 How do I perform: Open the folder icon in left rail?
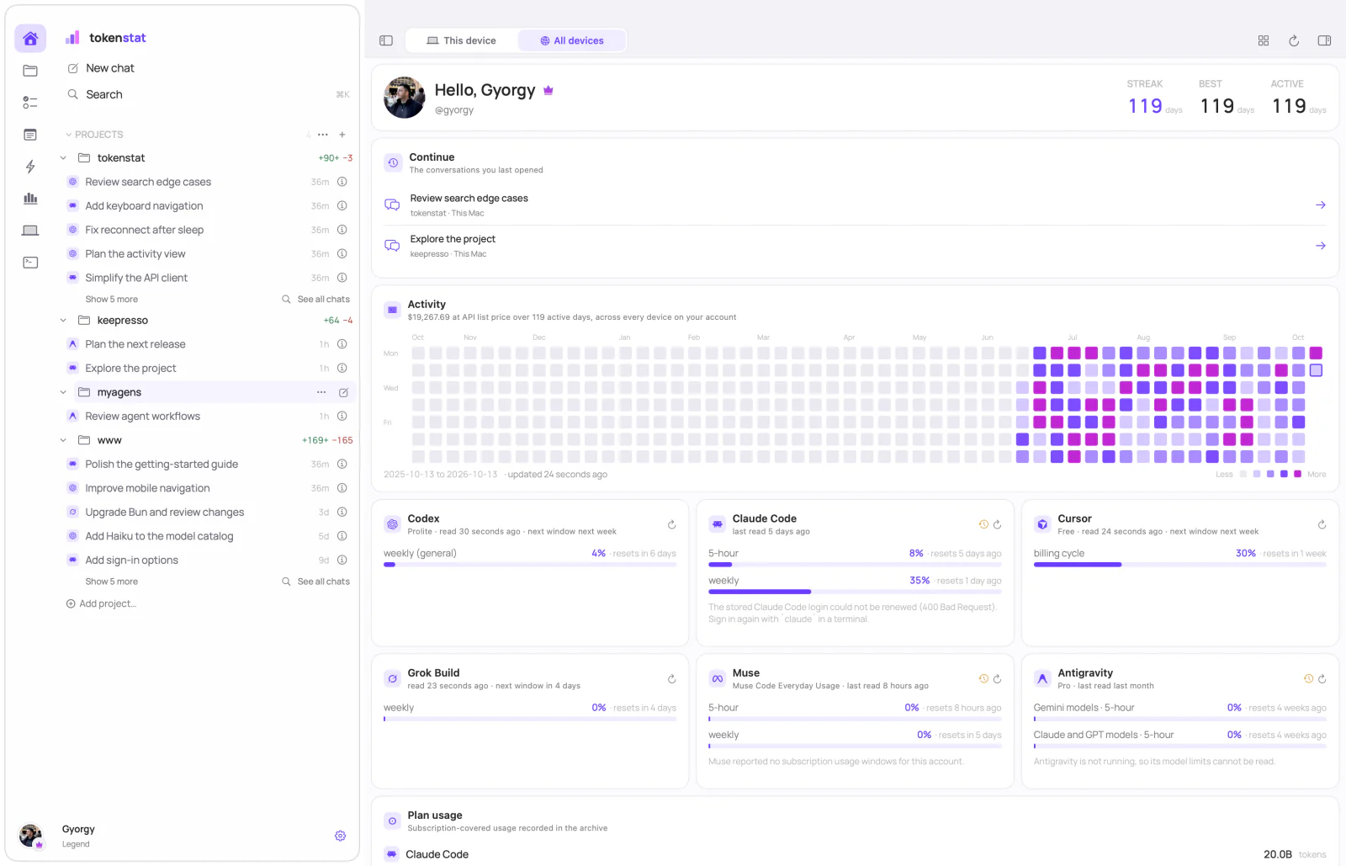pyautogui.click(x=30, y=71)
